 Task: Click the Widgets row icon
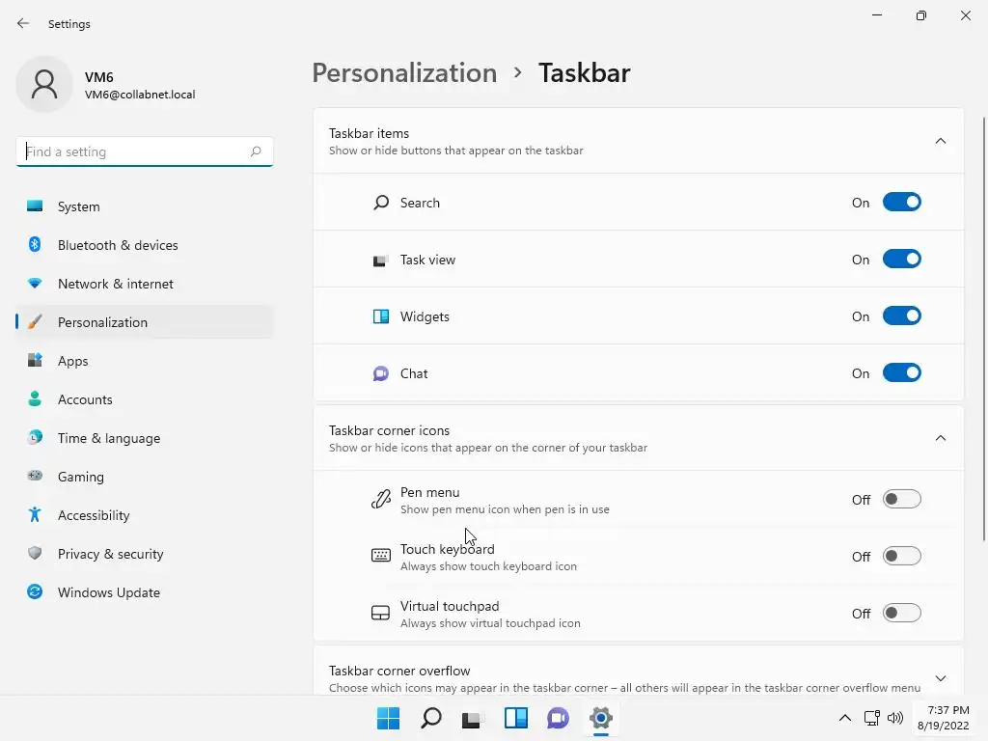[x=380, y=316]
